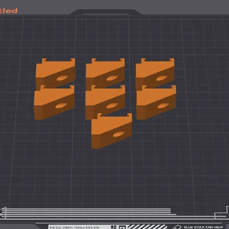The image size is (229, 229).
Task: Select the second-row left orange bracket model
Action: pyautogui.click(x=54, y=102)
